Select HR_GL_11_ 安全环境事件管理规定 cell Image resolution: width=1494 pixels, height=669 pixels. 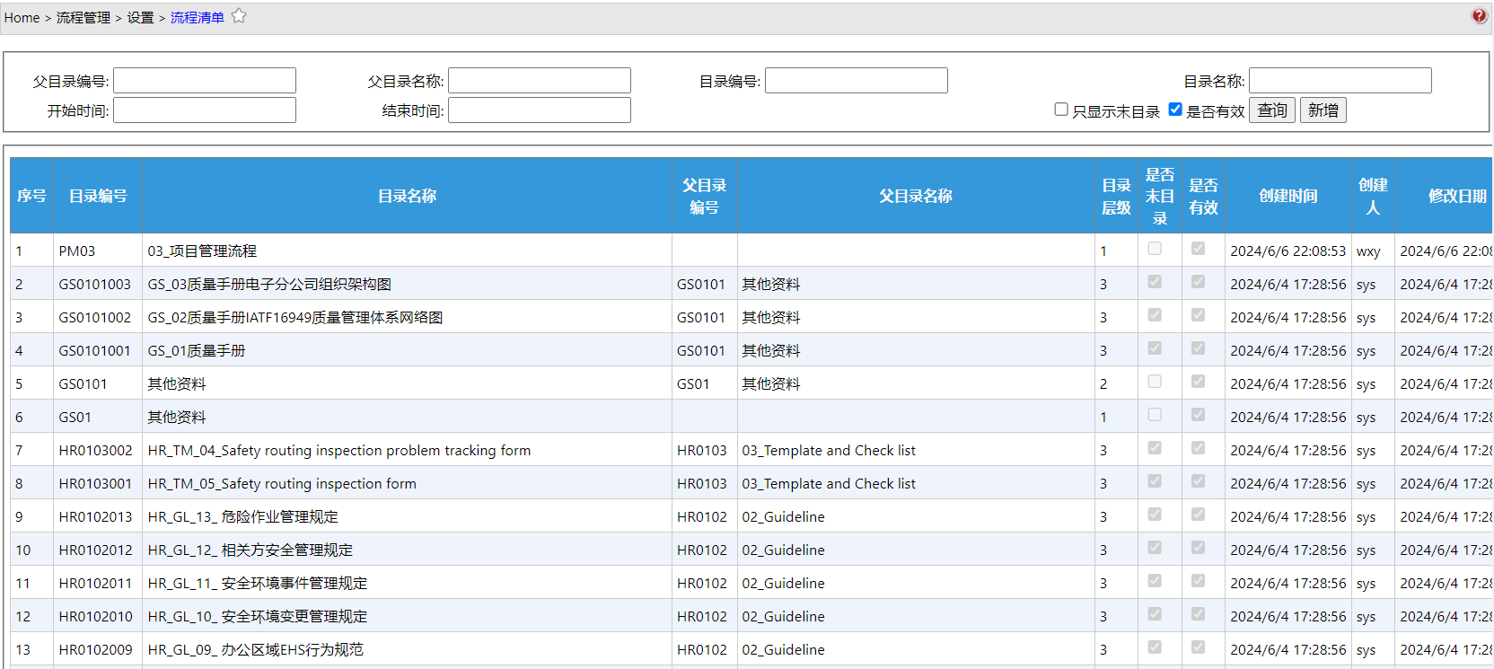(407, 583)
